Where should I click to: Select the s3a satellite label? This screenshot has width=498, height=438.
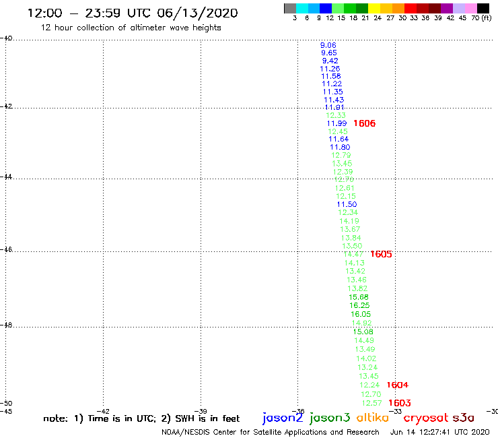click(463, 418)
